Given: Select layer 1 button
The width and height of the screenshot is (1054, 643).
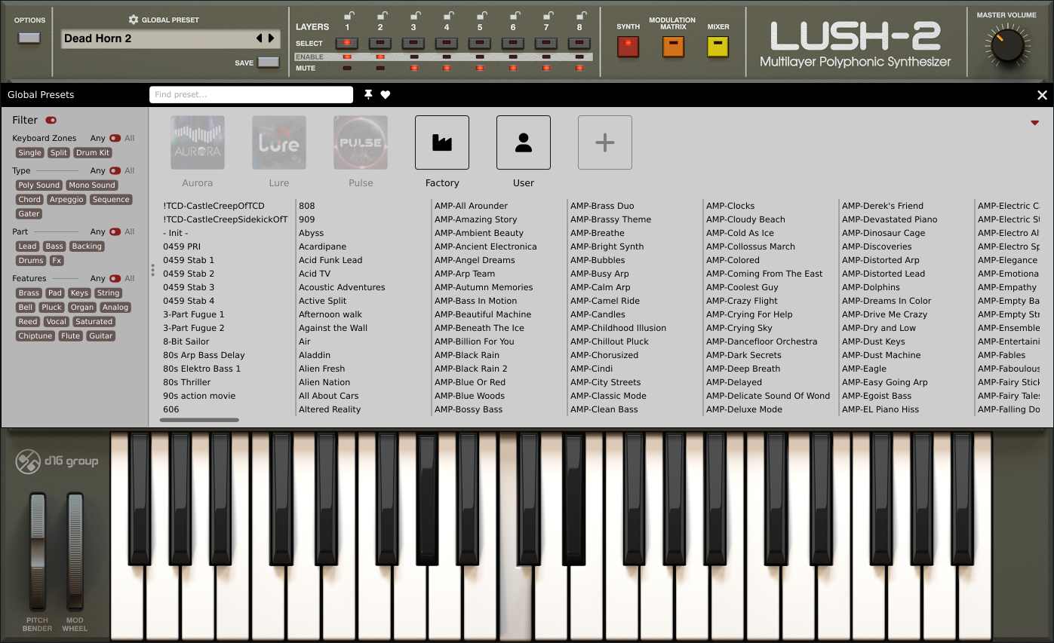Looking at the screenshot, I should click(347, 44).
